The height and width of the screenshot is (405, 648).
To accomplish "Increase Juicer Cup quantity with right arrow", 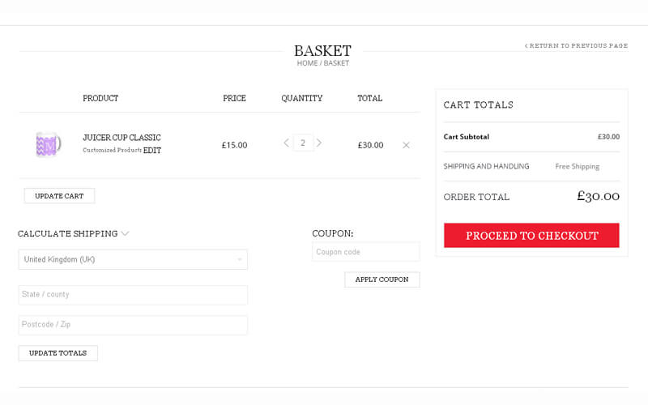I will (x=319, y=143).
